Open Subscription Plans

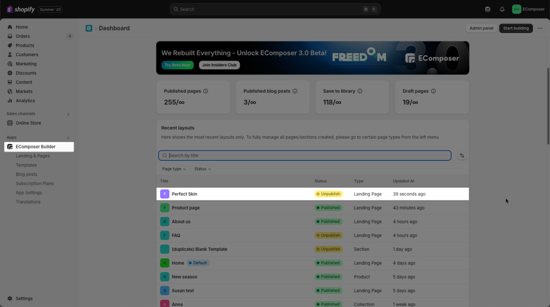click(x=34, y=183)
